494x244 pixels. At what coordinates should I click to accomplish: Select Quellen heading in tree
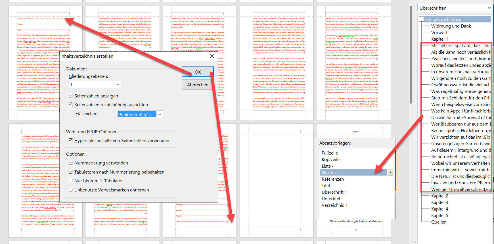tap(439, 222)
